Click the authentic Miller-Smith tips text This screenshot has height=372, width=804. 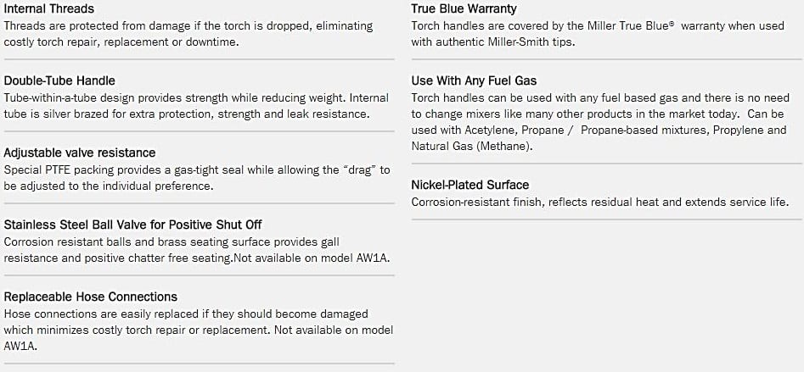pyautogui.click(x=505, y=42)
